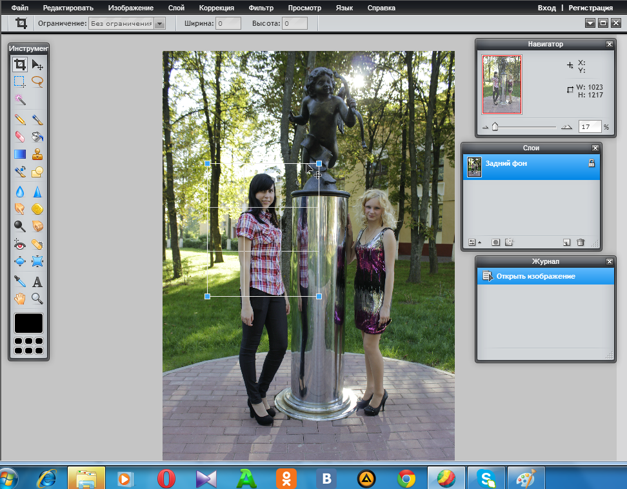Click the Регистрация link

click(591, 8)
